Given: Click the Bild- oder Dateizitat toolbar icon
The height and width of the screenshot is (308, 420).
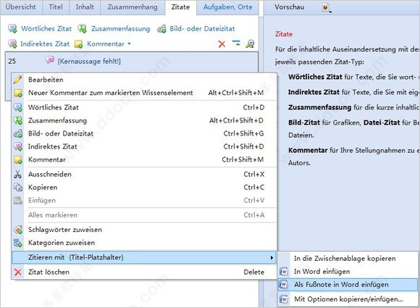Looking at the screenshot, I should 161,29.
